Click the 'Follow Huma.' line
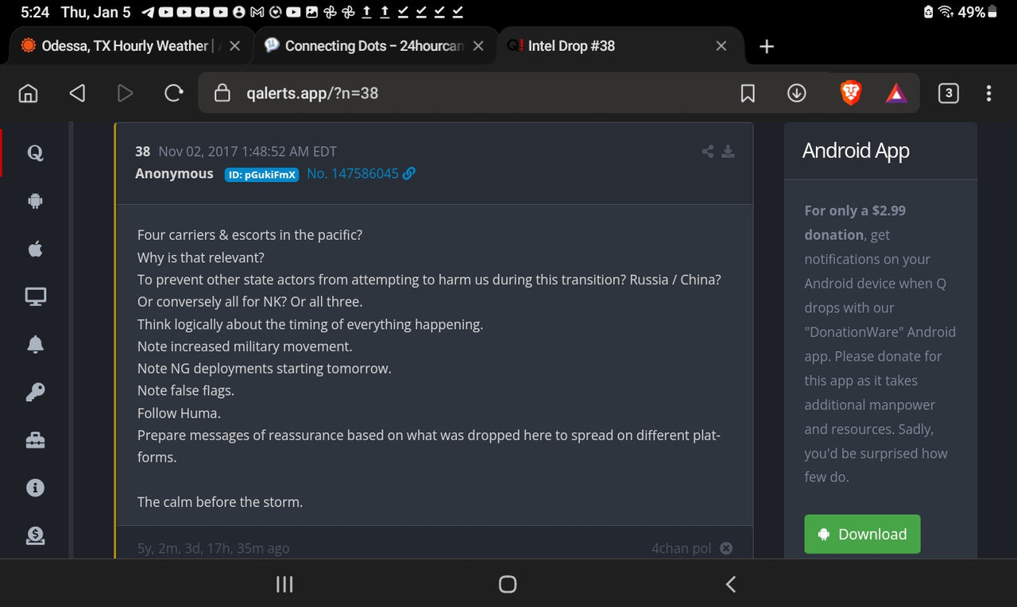The width and height of the screenshot is (1017, 607). point(179,413)
